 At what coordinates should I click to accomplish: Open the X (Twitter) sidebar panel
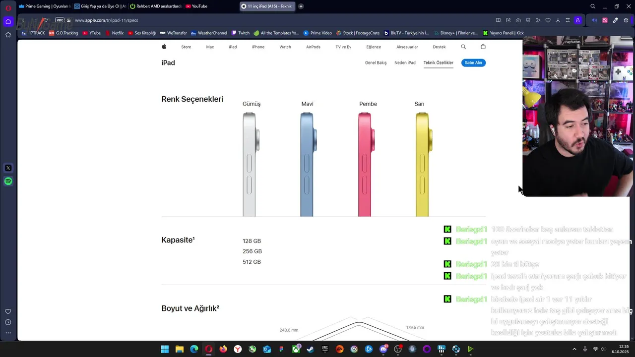coord(8,168)
